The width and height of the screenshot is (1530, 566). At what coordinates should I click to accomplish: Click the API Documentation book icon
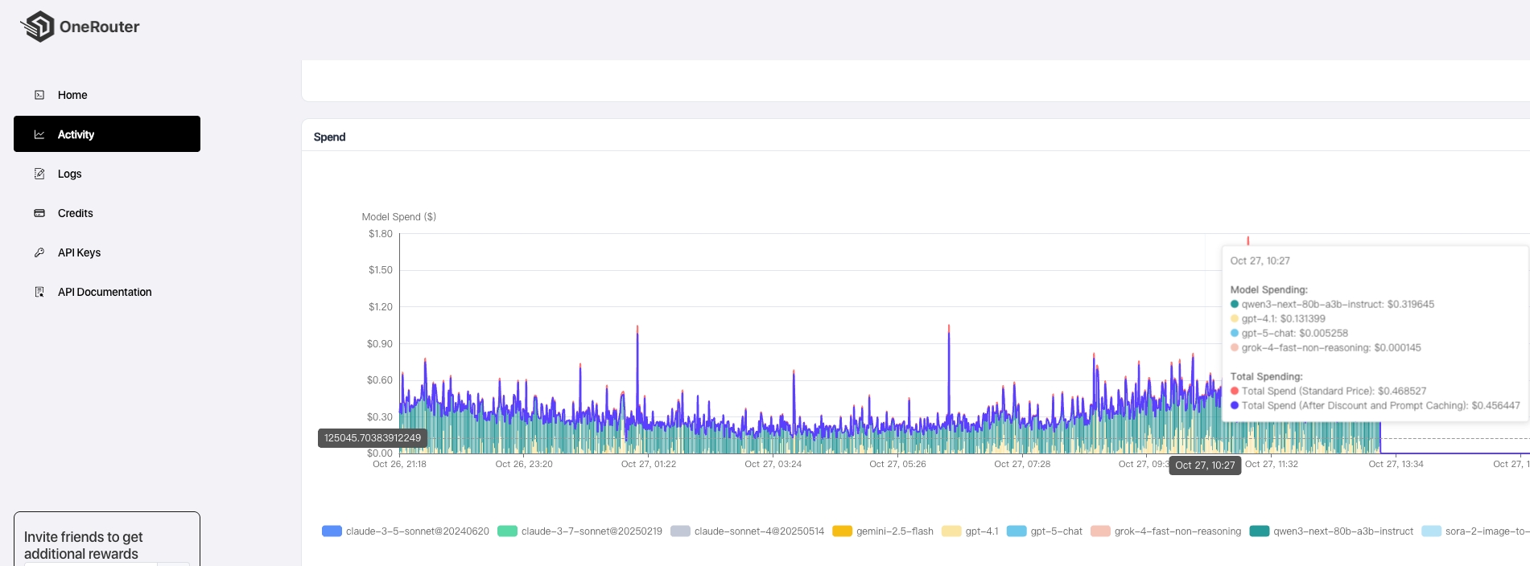(39, 292)
